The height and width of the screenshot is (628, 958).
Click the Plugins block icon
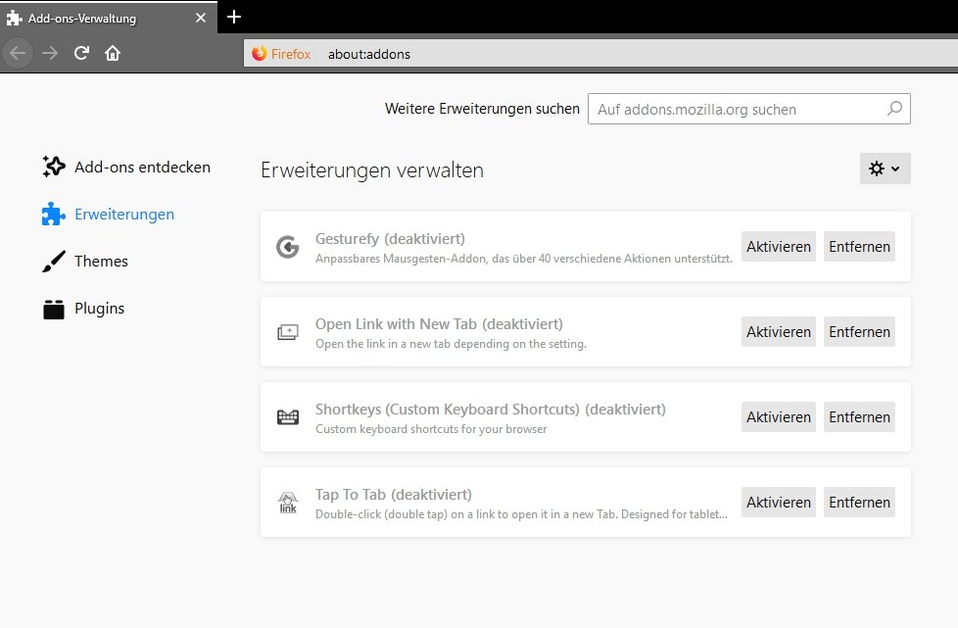coord(54,310)
